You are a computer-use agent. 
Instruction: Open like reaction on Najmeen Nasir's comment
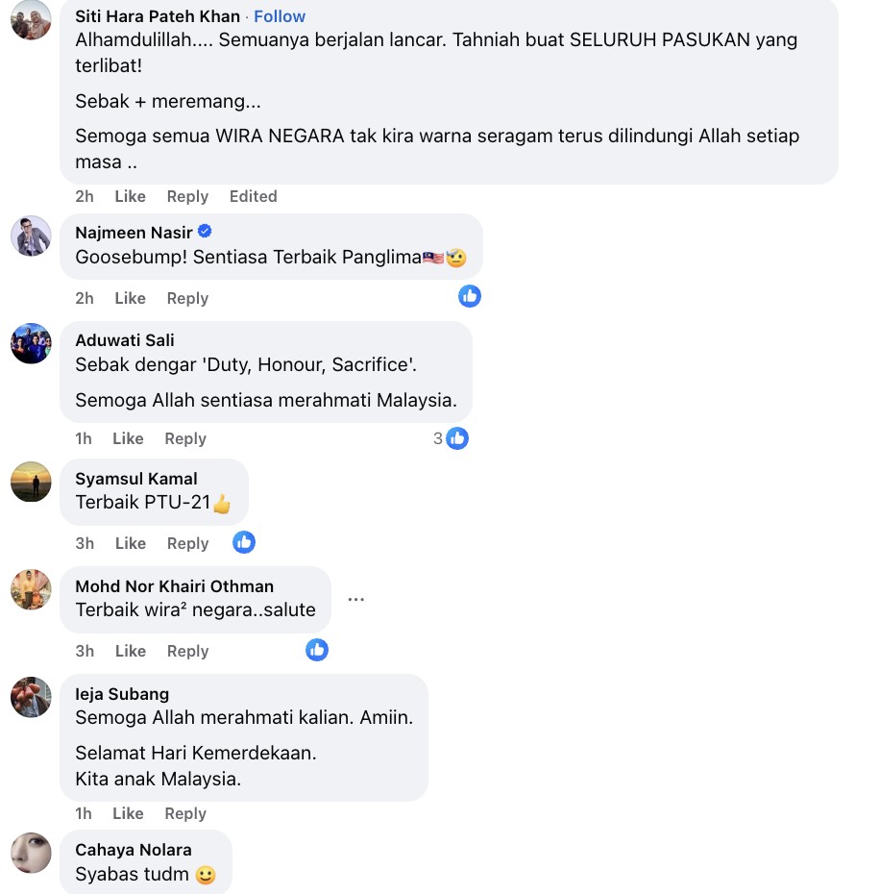coord(470,296)
